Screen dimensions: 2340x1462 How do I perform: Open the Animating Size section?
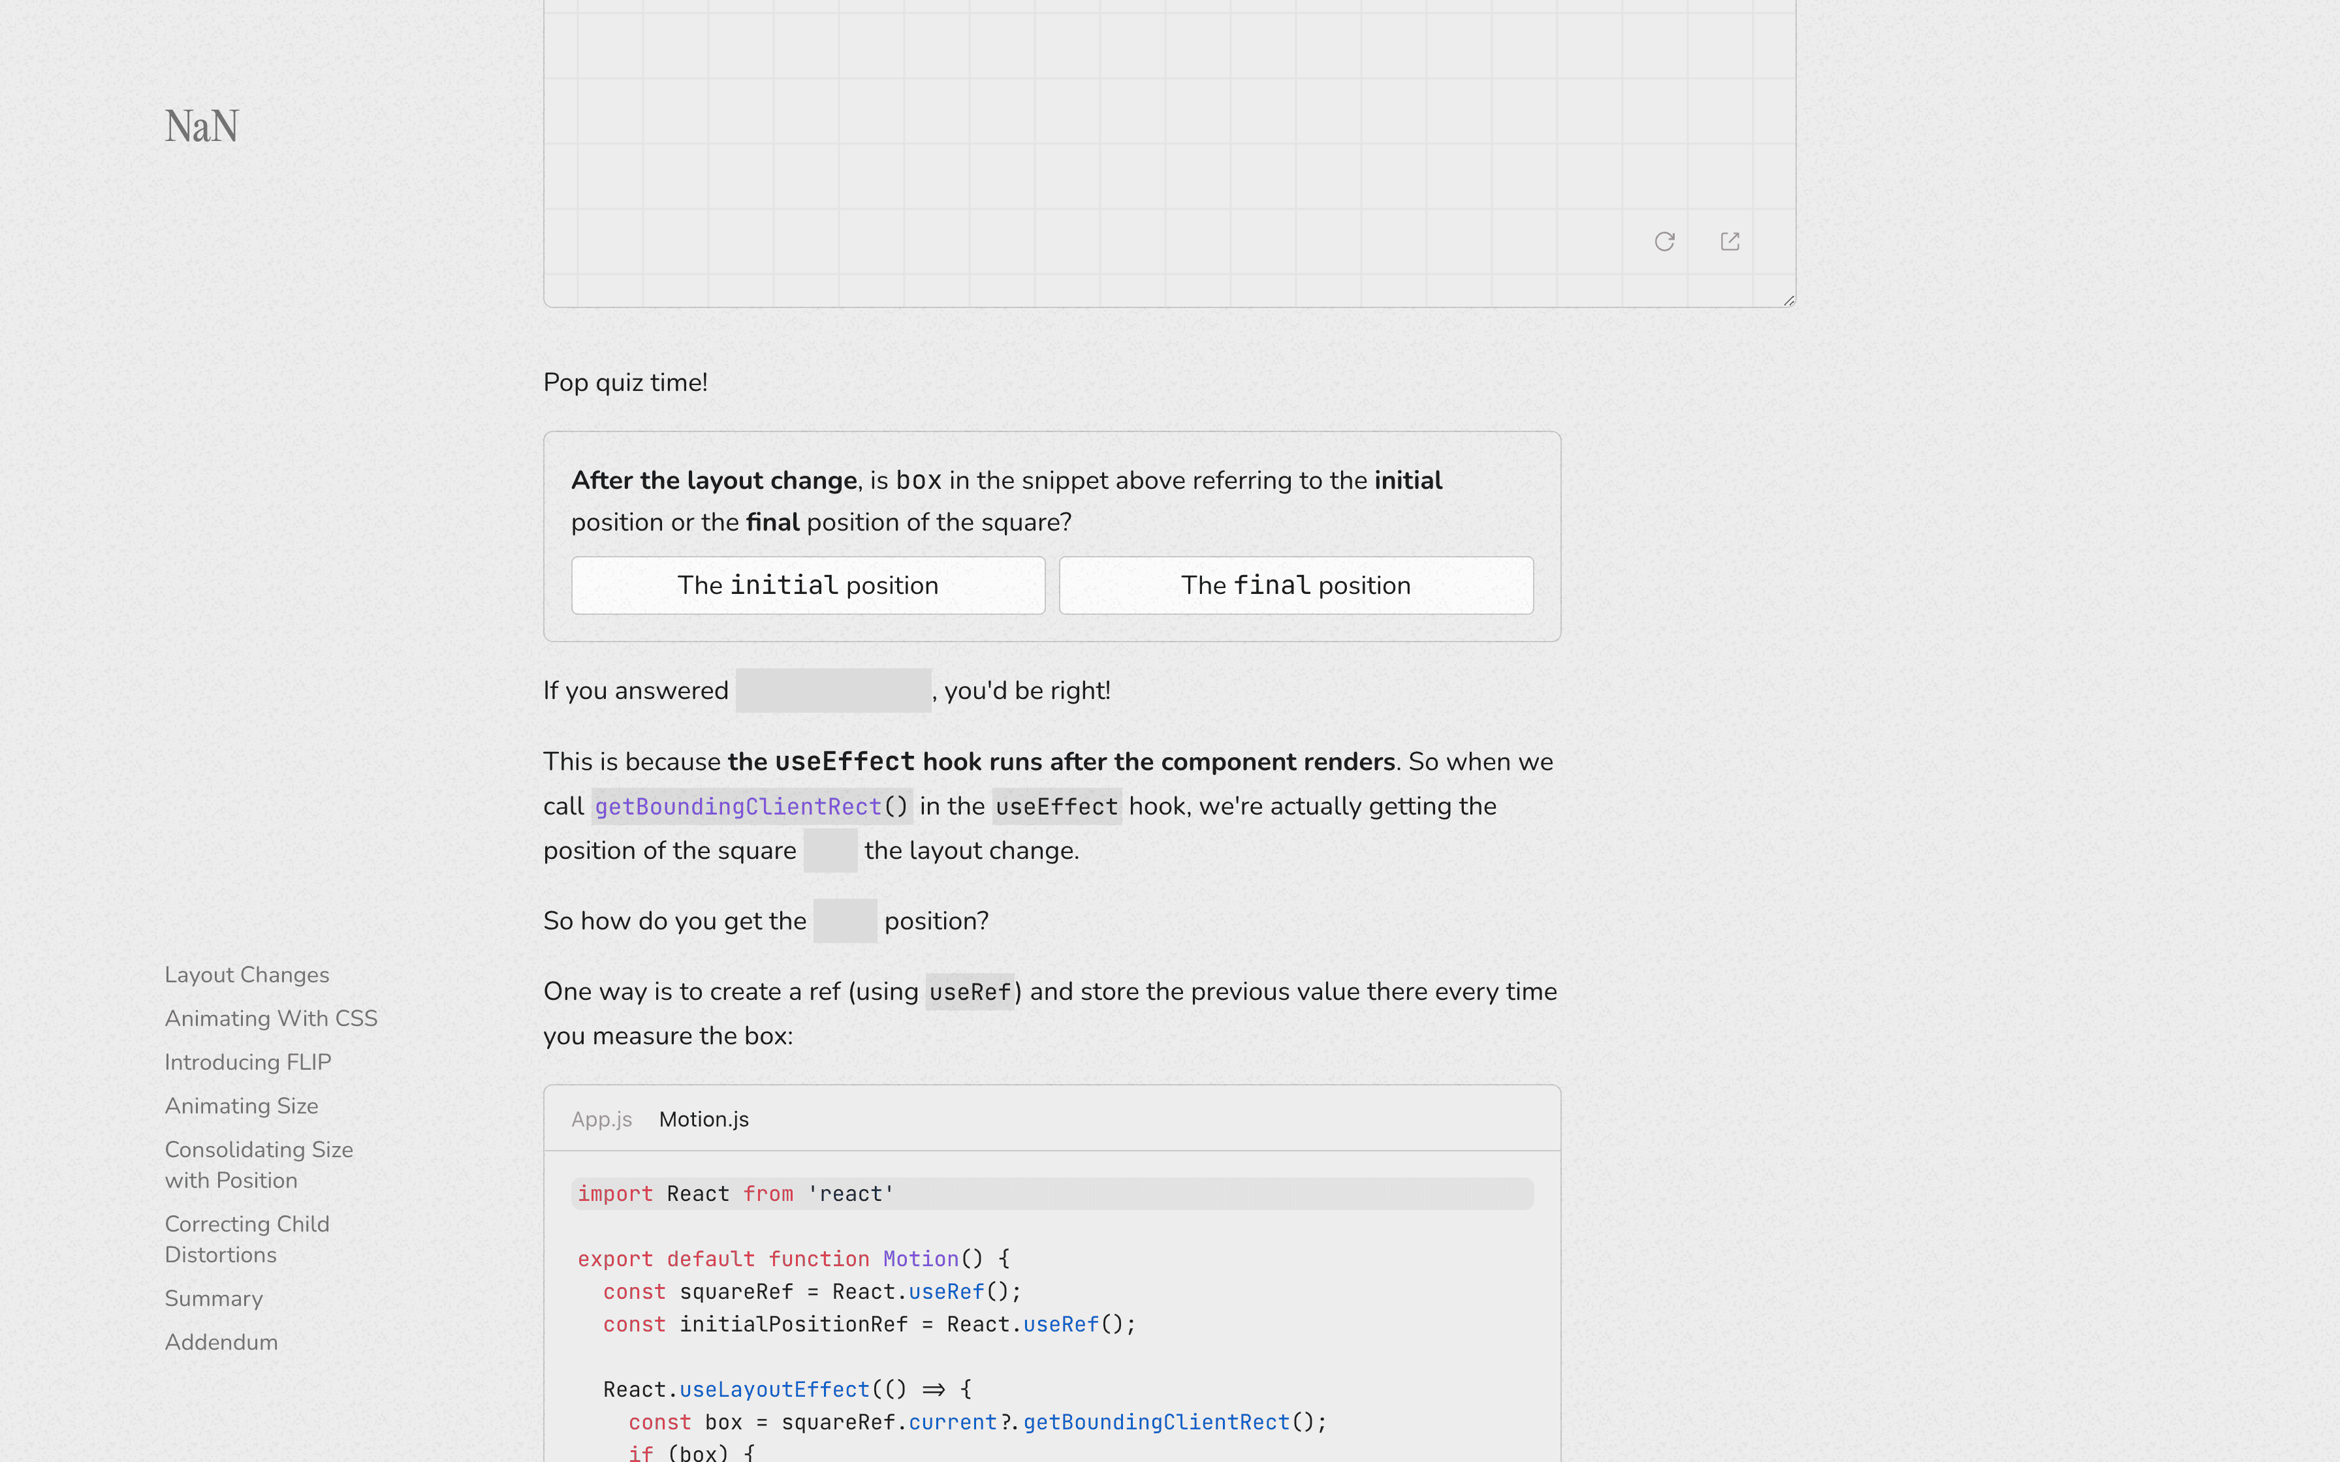click(241, 1105)
